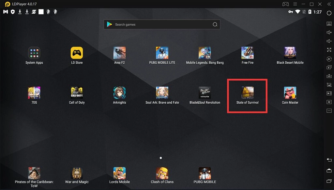Click the sidebar icon with inward arrows
This screenshot has height=190, width=334.
coord(329,102)
